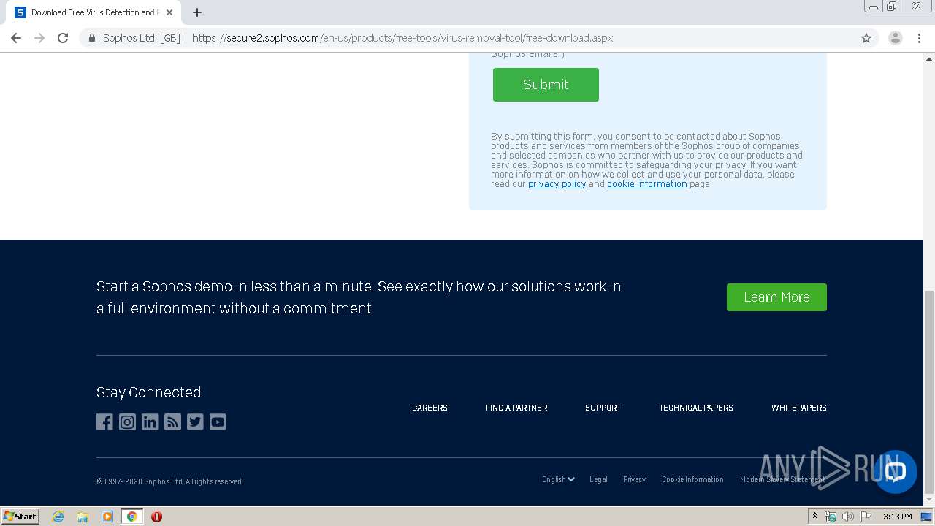Open the Opera taskbar icon
The width and height of the screenshot is (935, 526).
click(x=156, y=517)
